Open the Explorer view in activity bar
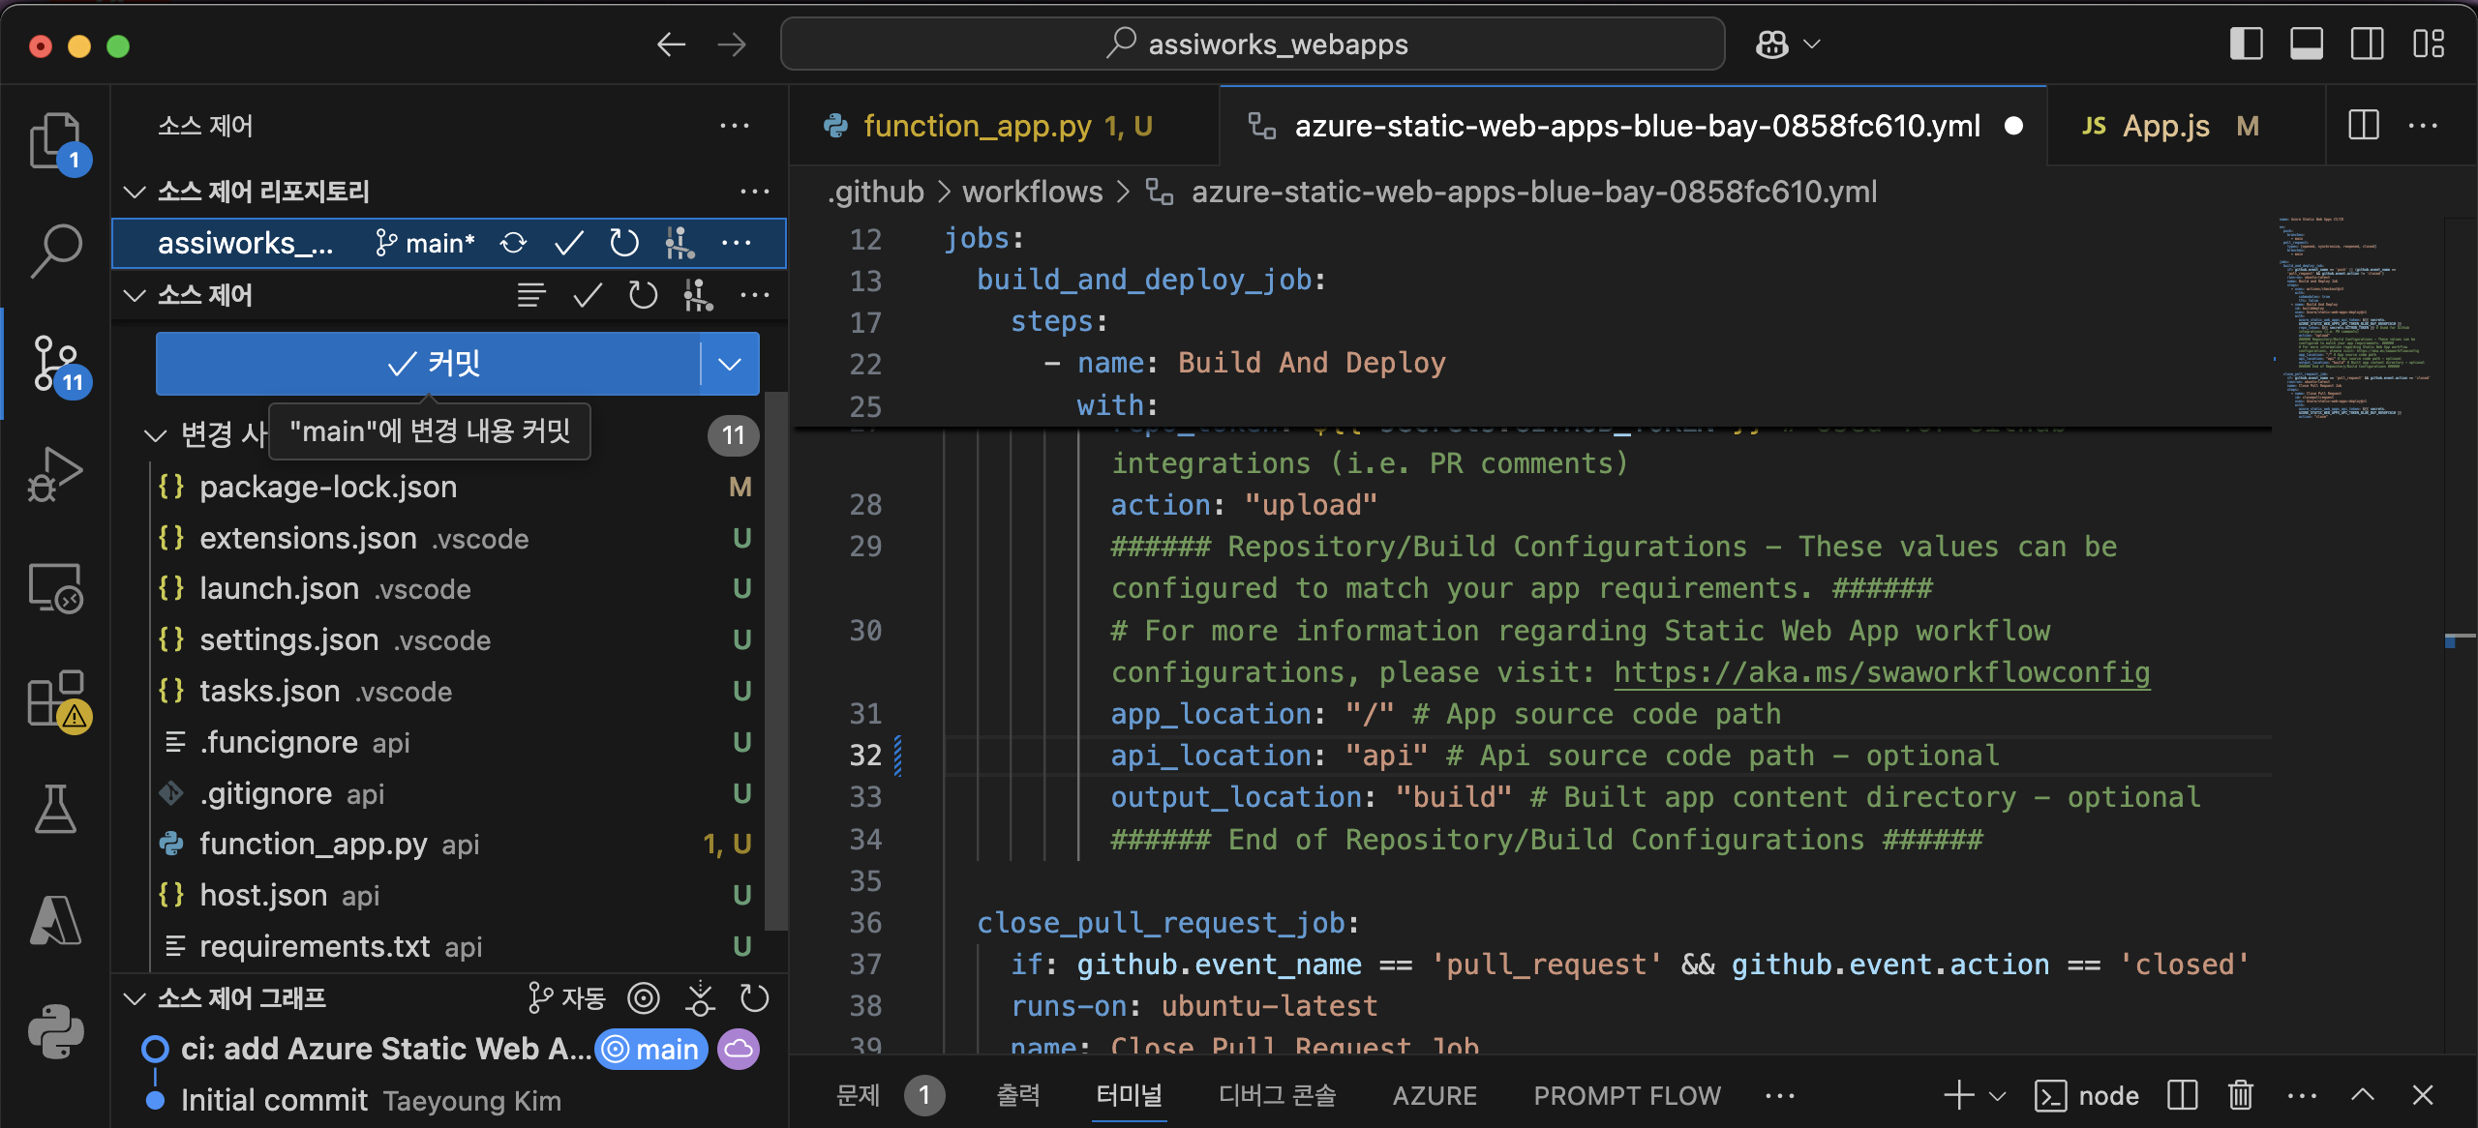 pos(55,140)
